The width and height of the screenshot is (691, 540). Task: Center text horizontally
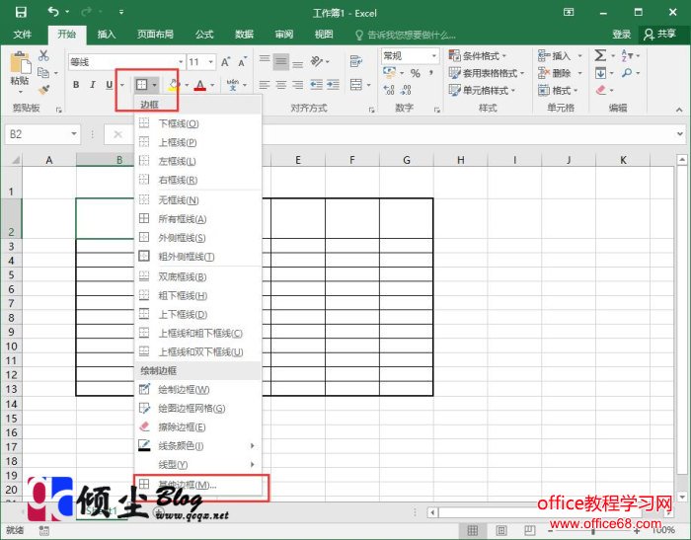(x=281, y=85)
